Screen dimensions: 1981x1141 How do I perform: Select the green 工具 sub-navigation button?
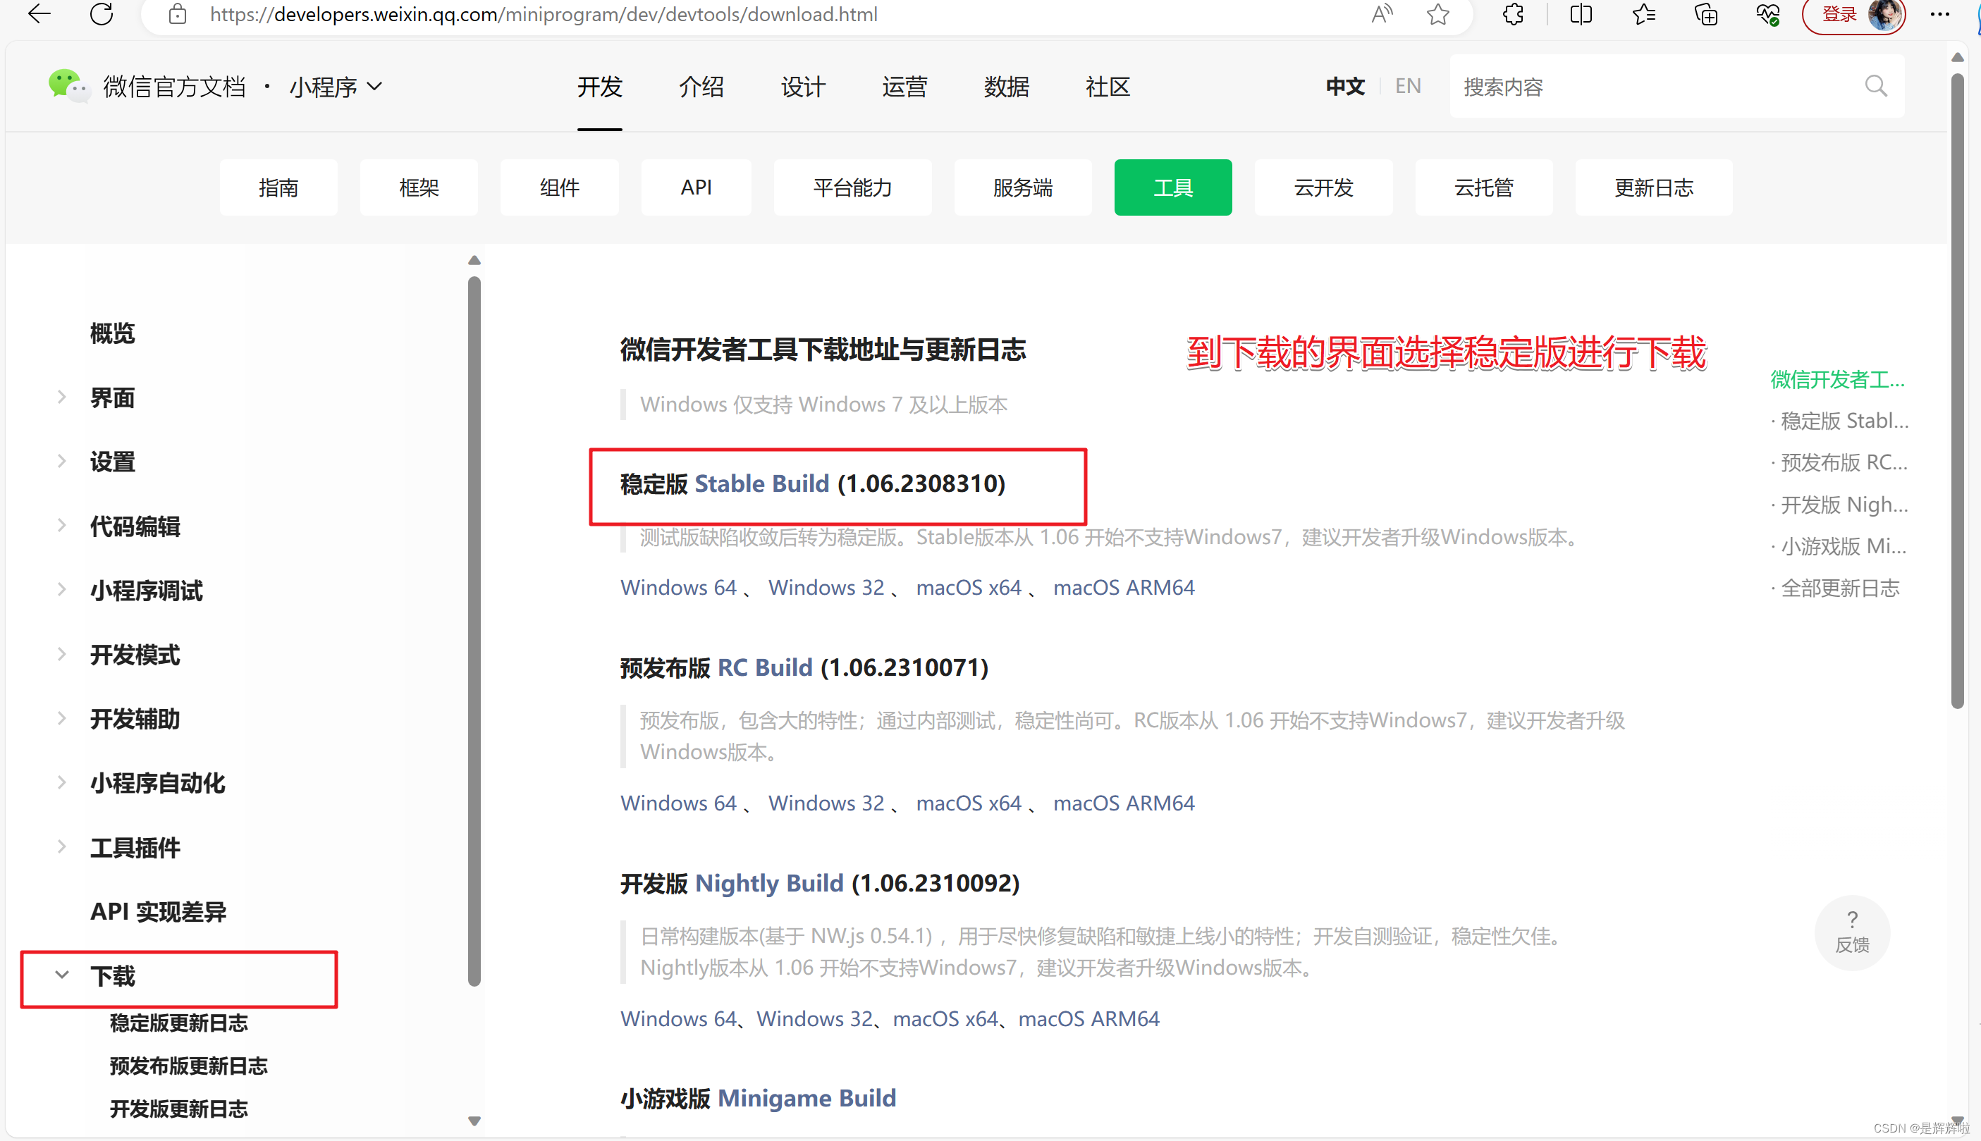click(1173, 187)
